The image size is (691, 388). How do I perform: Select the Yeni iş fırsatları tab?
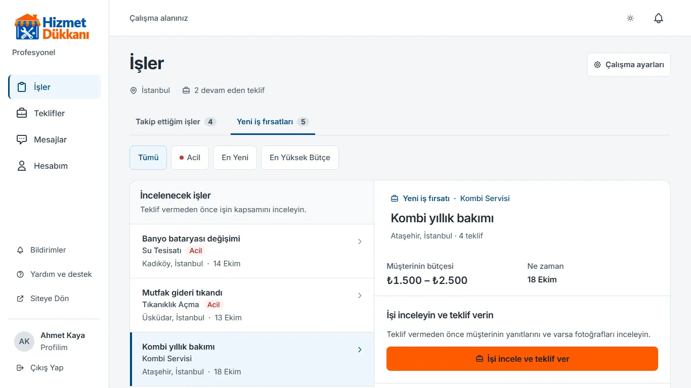(273, 122)
